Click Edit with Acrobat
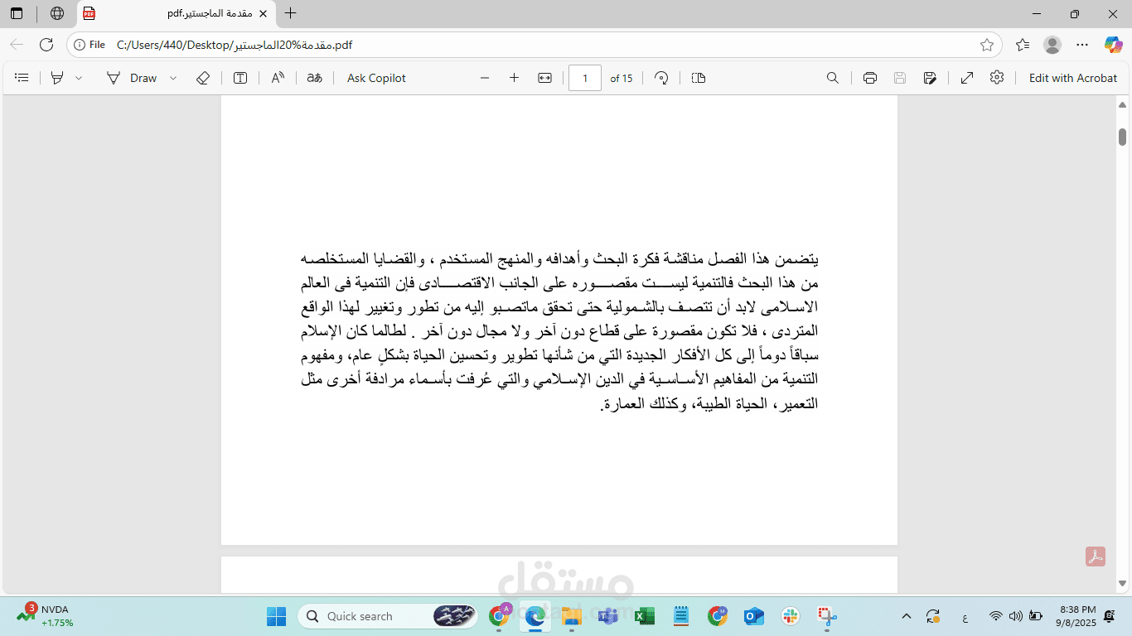 [1073, 78]
